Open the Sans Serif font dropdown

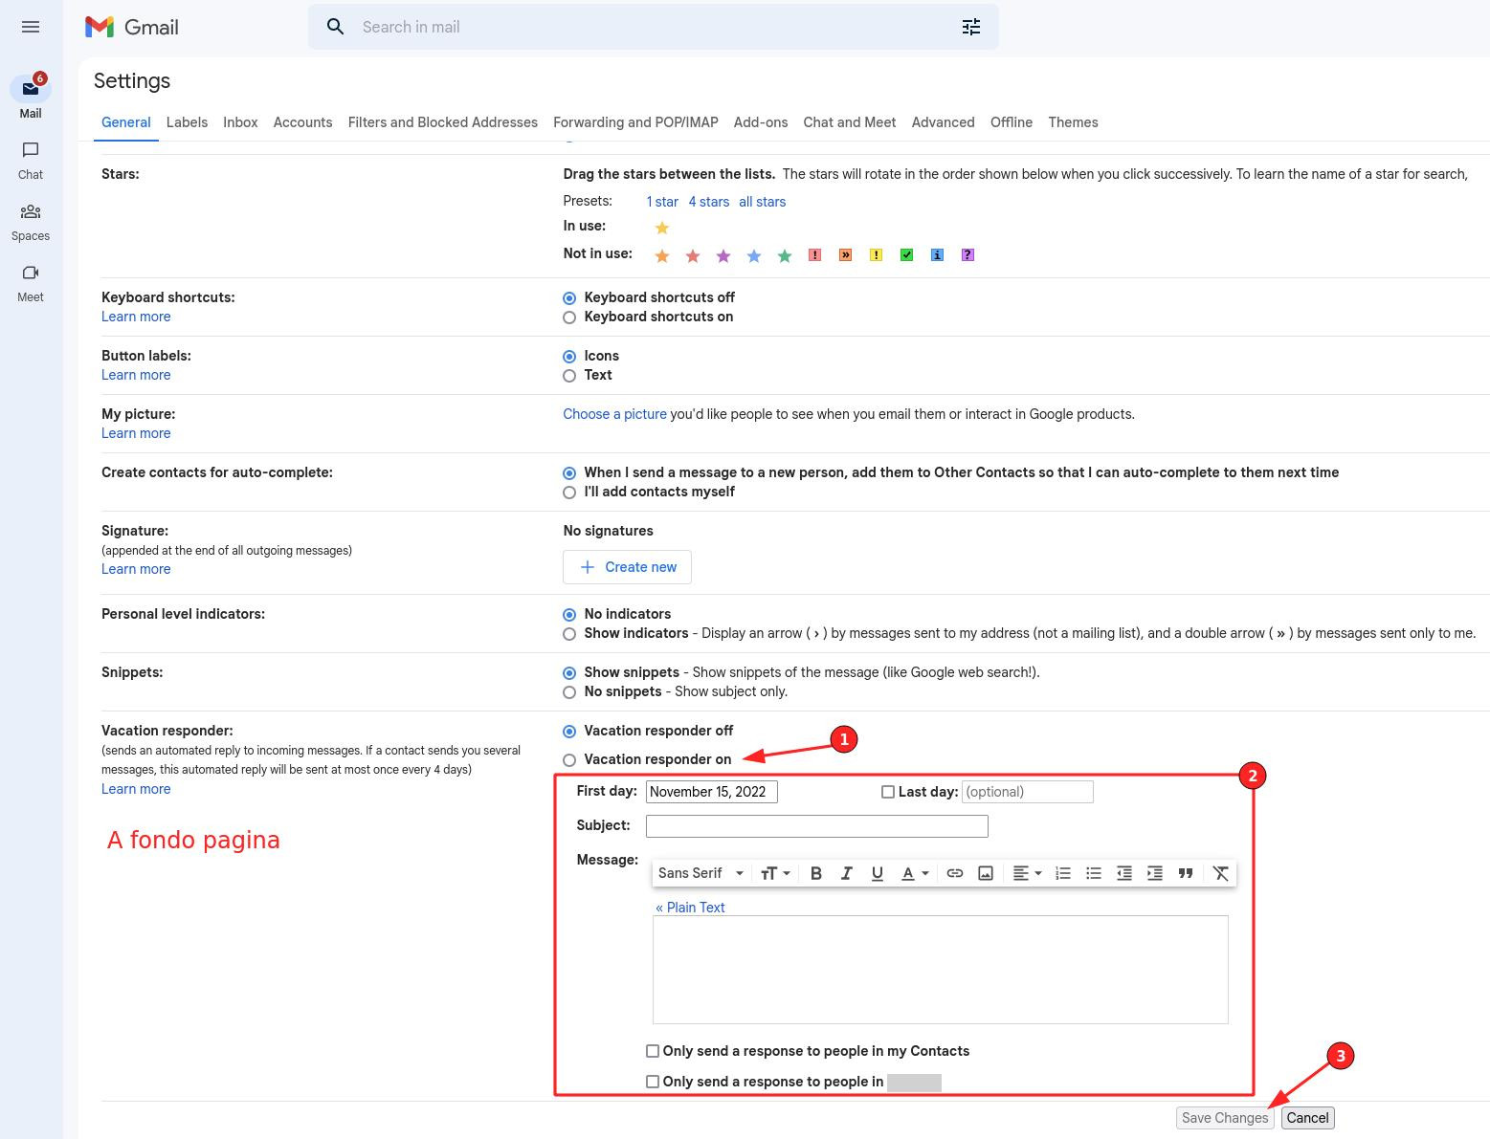pos(701,873)
